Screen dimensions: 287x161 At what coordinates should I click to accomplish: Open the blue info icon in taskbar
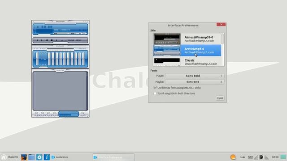point(47,157)
